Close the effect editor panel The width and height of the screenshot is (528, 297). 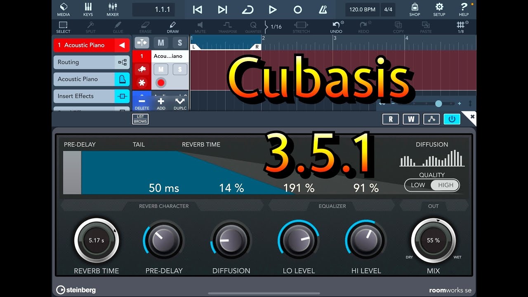(x=472, y=117)
